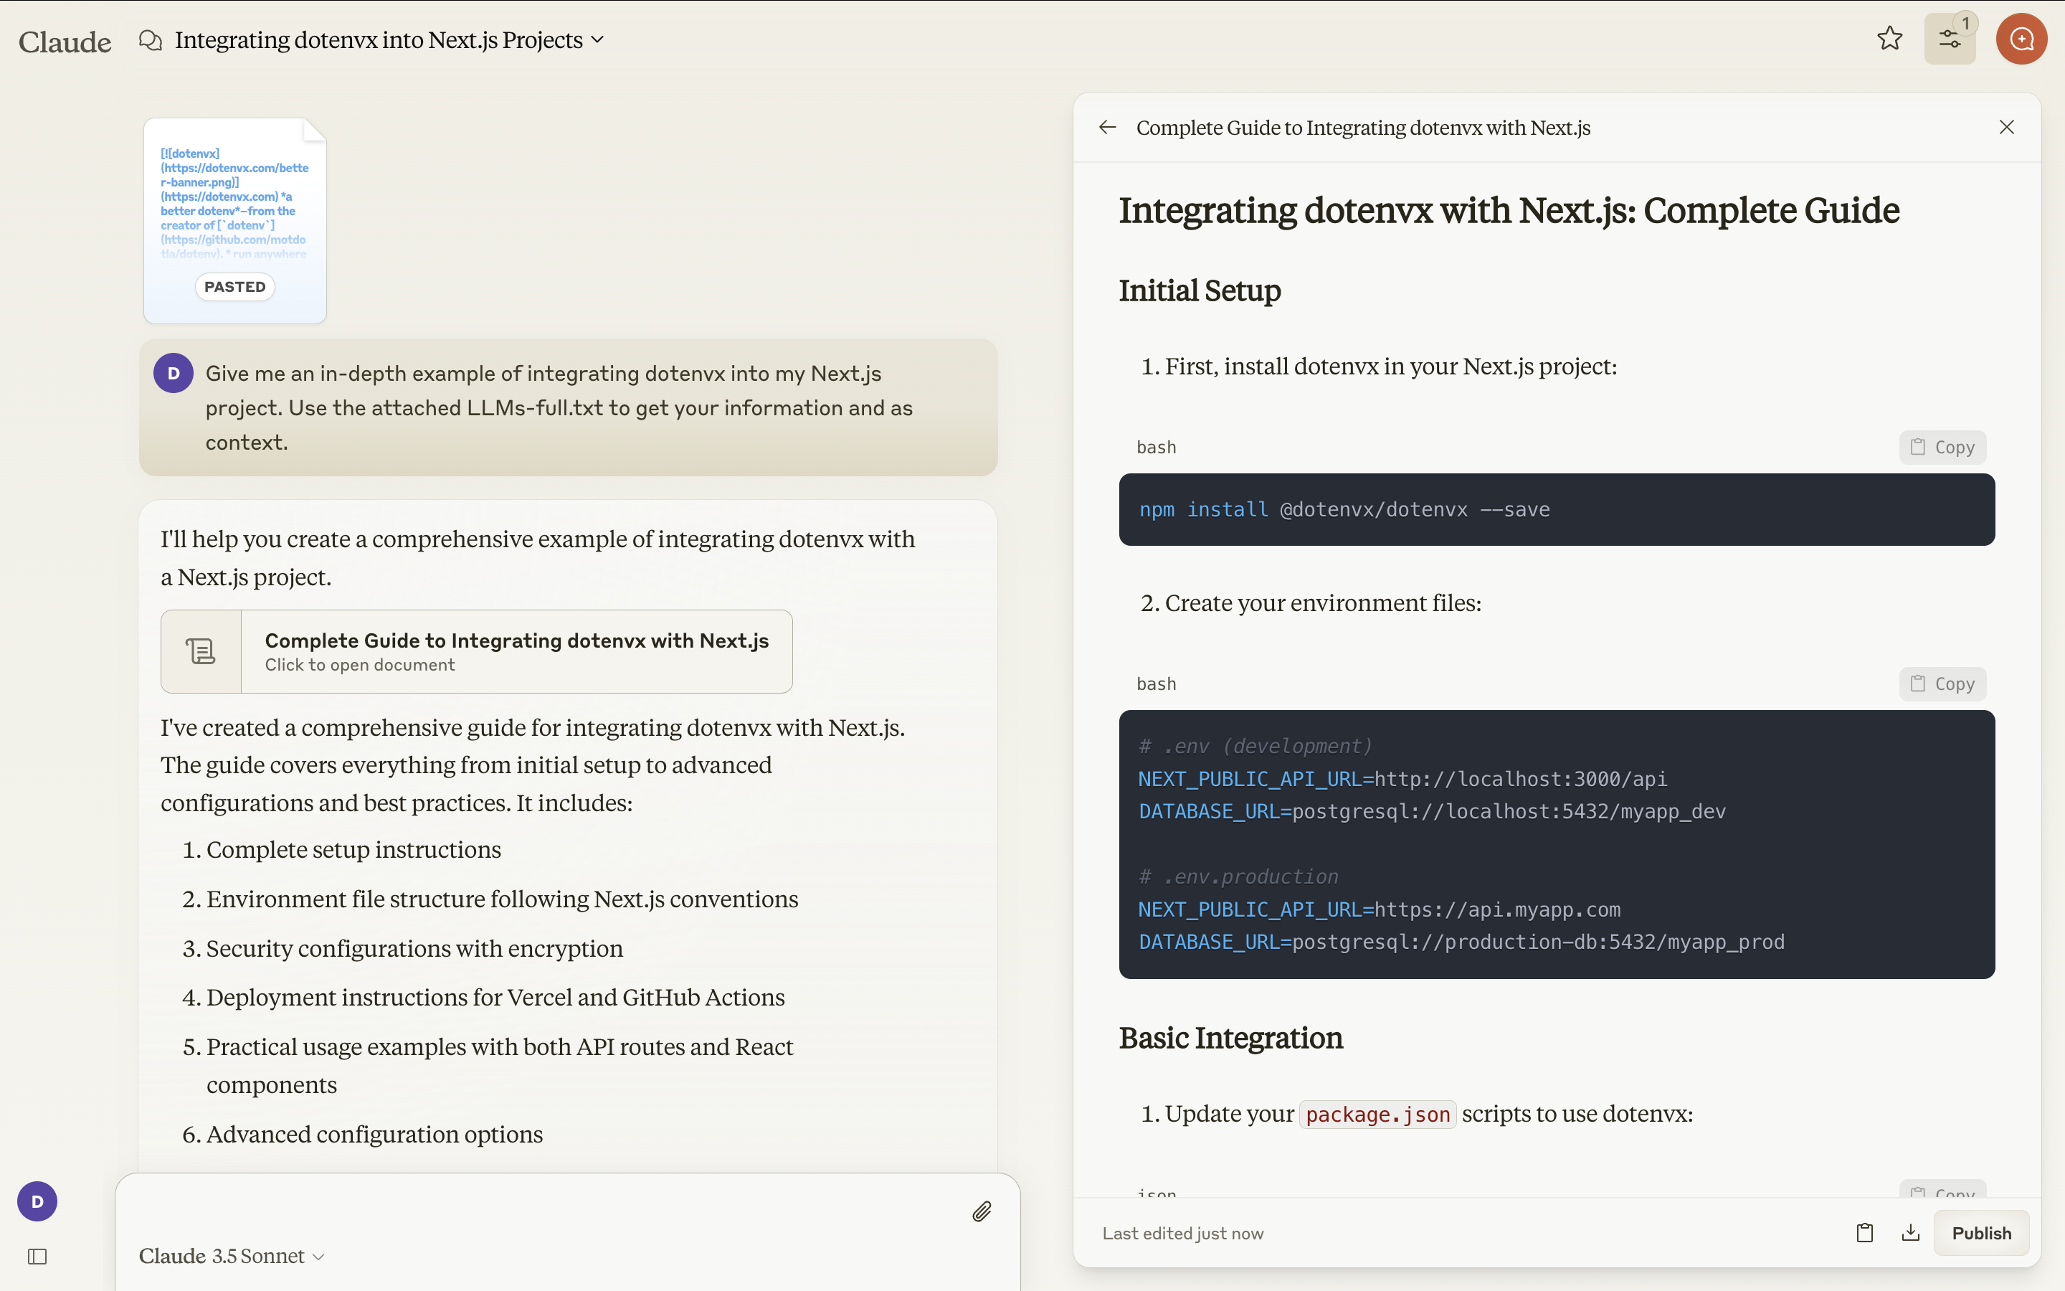Image resolution: width=2065 pixels, height=1291 pixels.
Task: Click the back arrow in artifact panel
Action: tap(1108, 127)
